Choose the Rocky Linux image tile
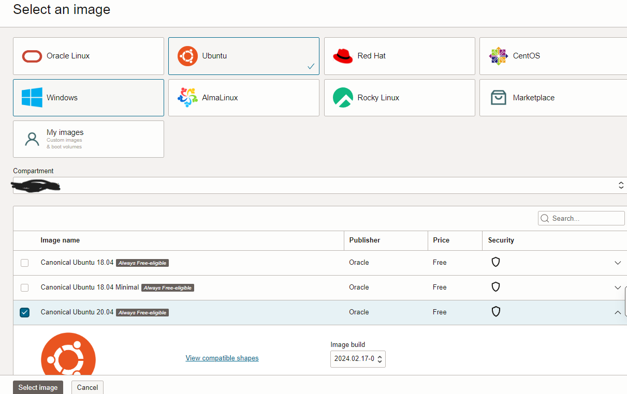 (399, 98)
